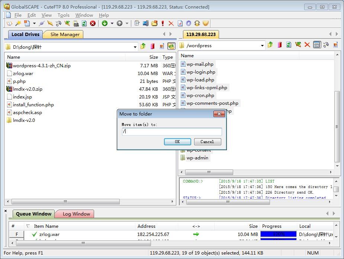
Task: Click the Edit file icon in toolbar
Action: pyautogui.click(x=137, y=23)
